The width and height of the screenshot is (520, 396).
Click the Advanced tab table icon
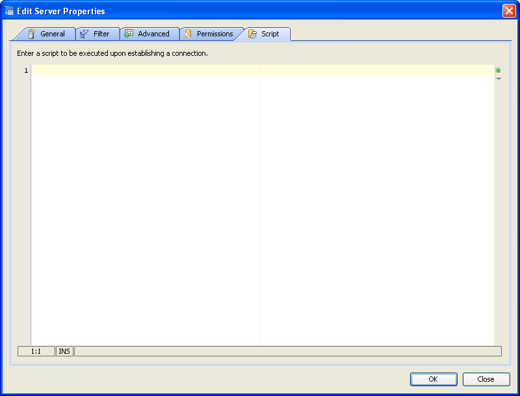click(x=129, y=33)
